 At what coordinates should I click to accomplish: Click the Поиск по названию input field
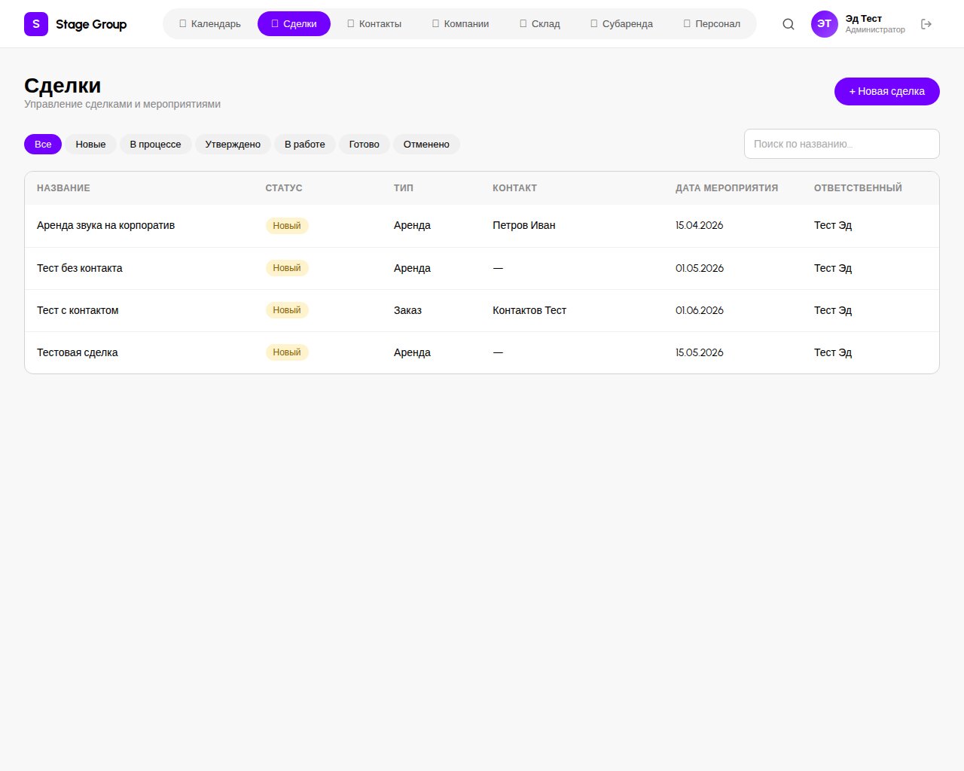point(841,144)
